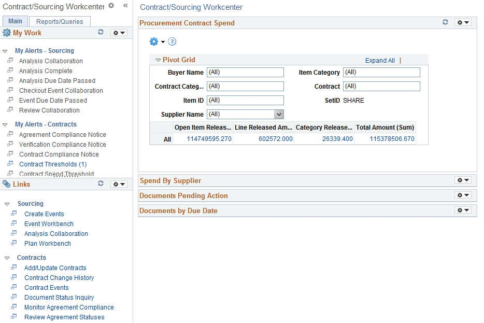Select Analysis Collaboration under My Alerts - Sourcing

(51, 61)
